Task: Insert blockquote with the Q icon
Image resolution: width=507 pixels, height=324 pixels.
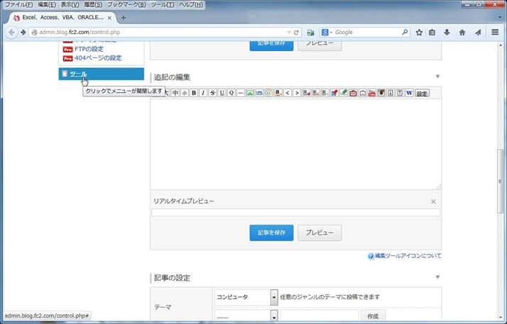Action: 231,93
